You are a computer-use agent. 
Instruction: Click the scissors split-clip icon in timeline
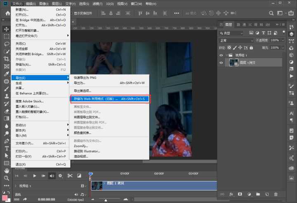pos(70,176)
